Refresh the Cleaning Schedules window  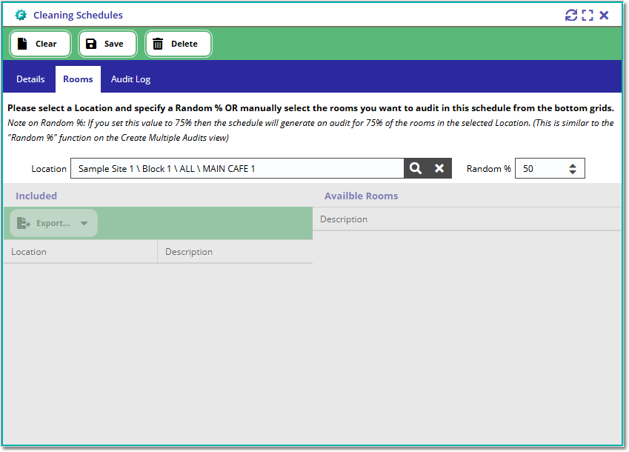[x=570, y=16]
